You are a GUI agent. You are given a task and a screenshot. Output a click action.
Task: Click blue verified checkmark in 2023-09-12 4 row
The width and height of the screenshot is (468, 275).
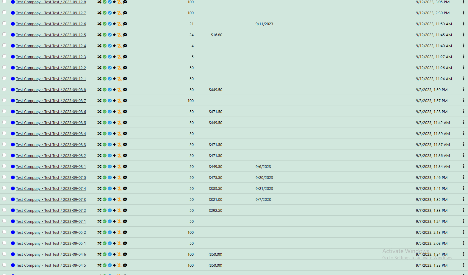(x=110, y=46)
